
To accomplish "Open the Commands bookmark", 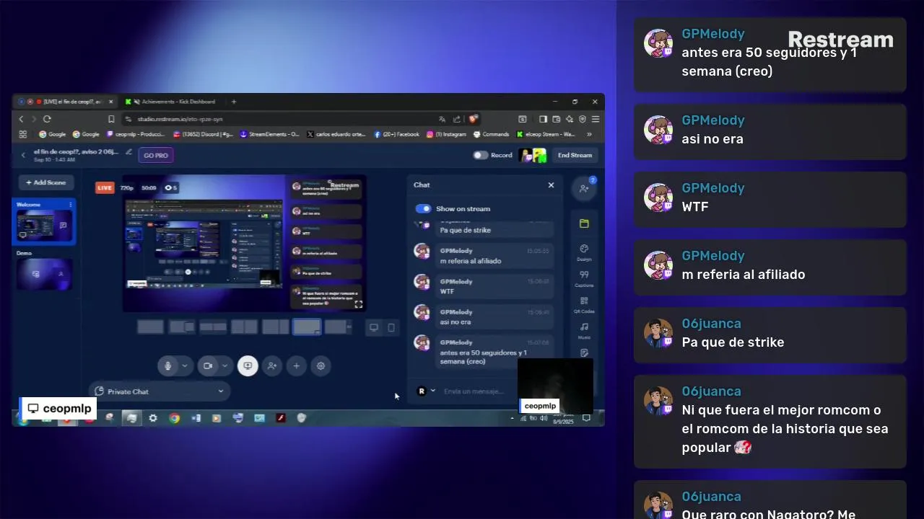I will click(x=492, y=134).
